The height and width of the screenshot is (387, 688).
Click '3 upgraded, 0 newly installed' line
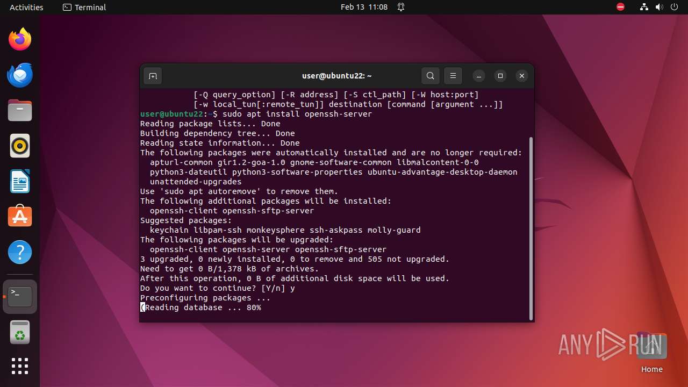295,259
